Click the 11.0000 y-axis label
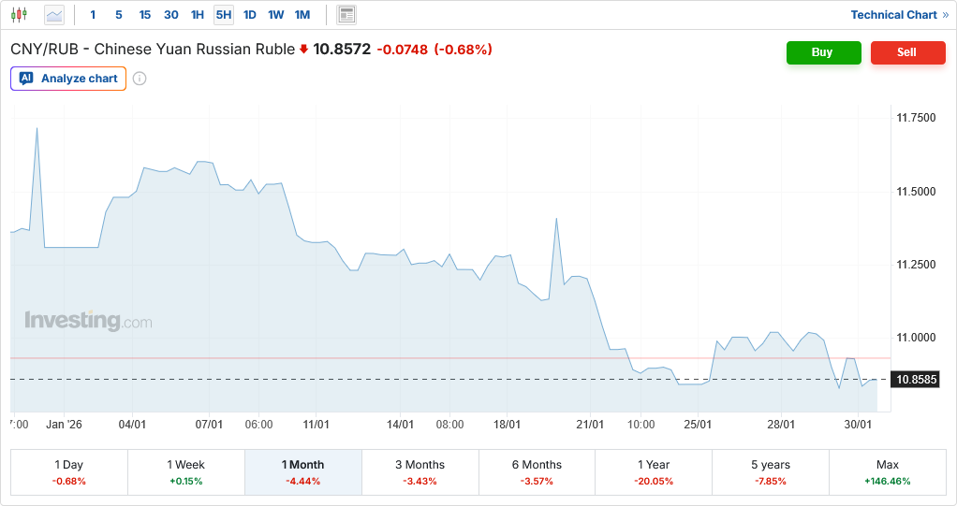 916,338
